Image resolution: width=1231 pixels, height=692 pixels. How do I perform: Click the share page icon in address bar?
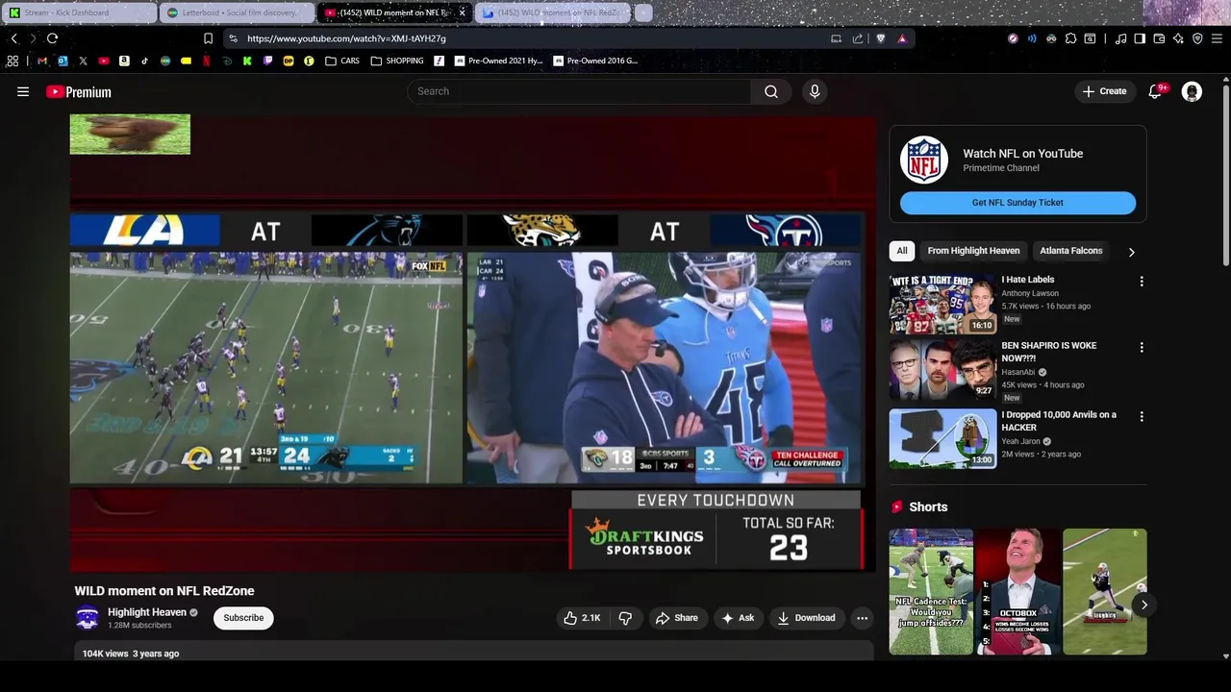click(x=858, y=38)
